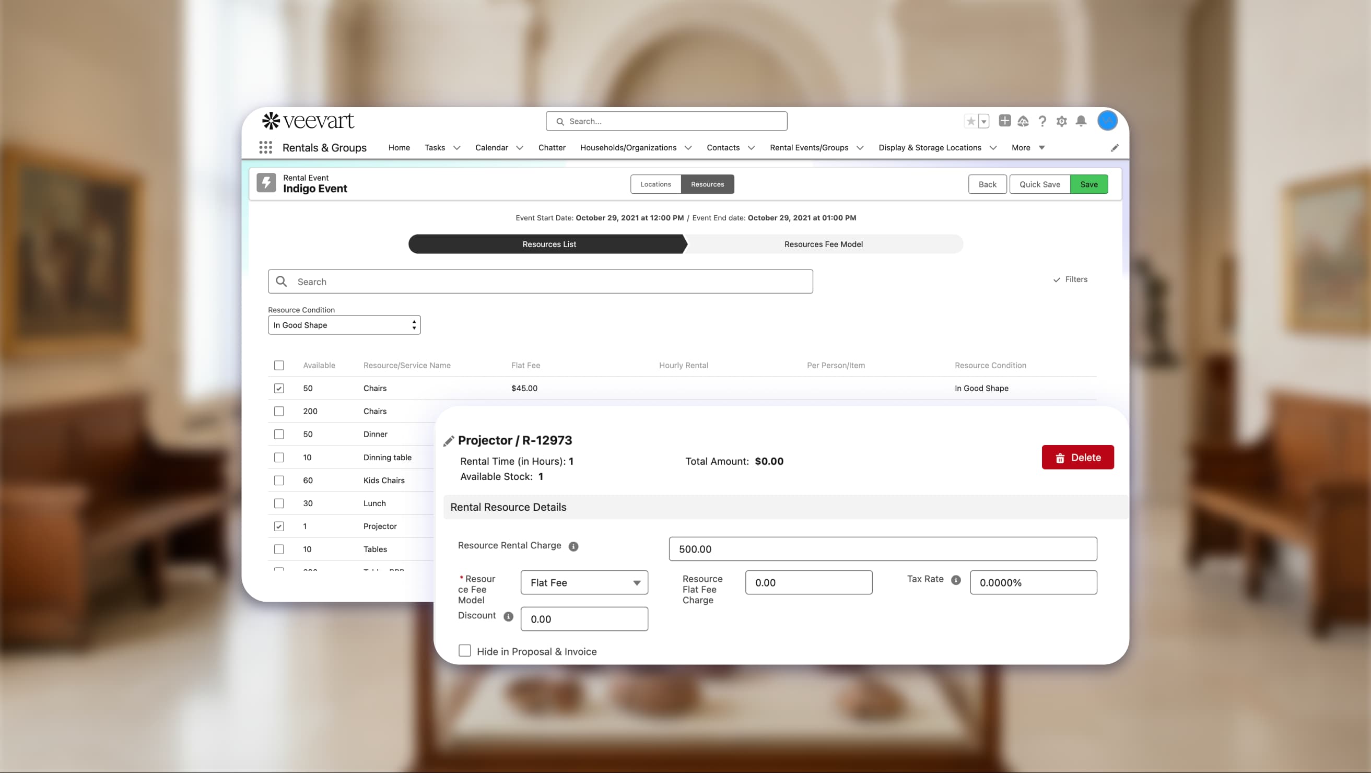Uncheck the 50 Chairs row checkbox
The height and width of the screenshot is (773, 1371).
click(279, 388)
